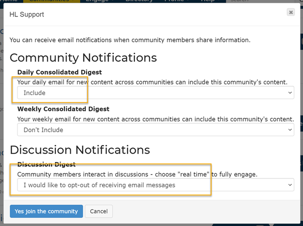303x226 pixels.
Task: Click the Discussion Digest label
Action: click(46, 164)
